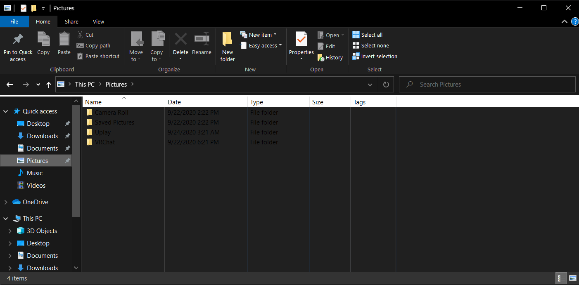The height and width of the screenshot is (285, 579).
Task: Expand 3D Objects tree node
Action: pos(10,231)
